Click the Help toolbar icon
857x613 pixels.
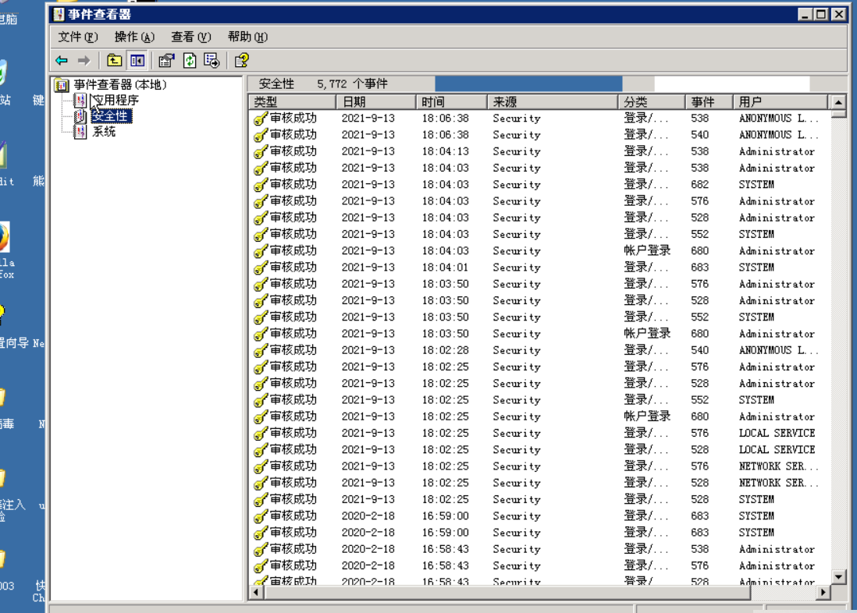pyautogui.click(x=241, y=60)
